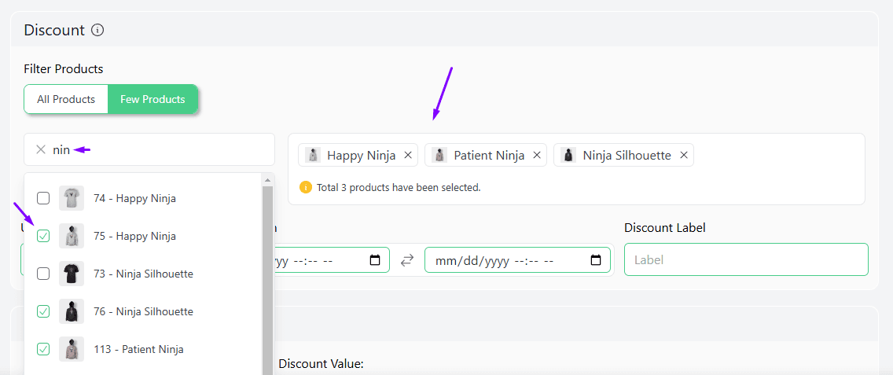Click thumbnail of 76 - Ninja Silhouette
893x375 pixels.
(x=72, y=311)
